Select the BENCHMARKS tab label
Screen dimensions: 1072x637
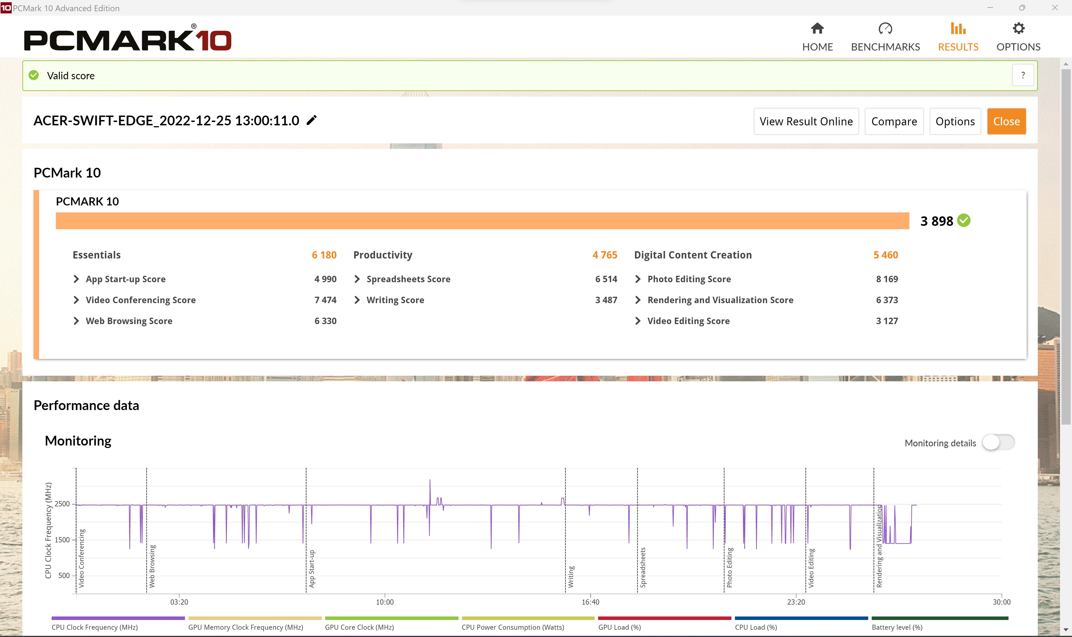point(885,47)
